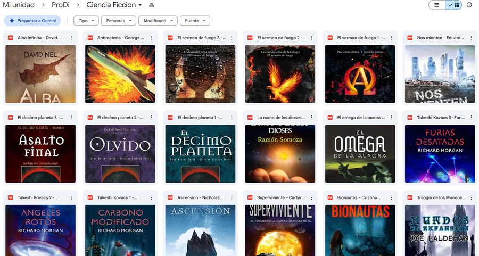The height and width of the screenshot is (256, 479).
Task: Click Preguntar a Gemini button
Action: pos(32,21)
